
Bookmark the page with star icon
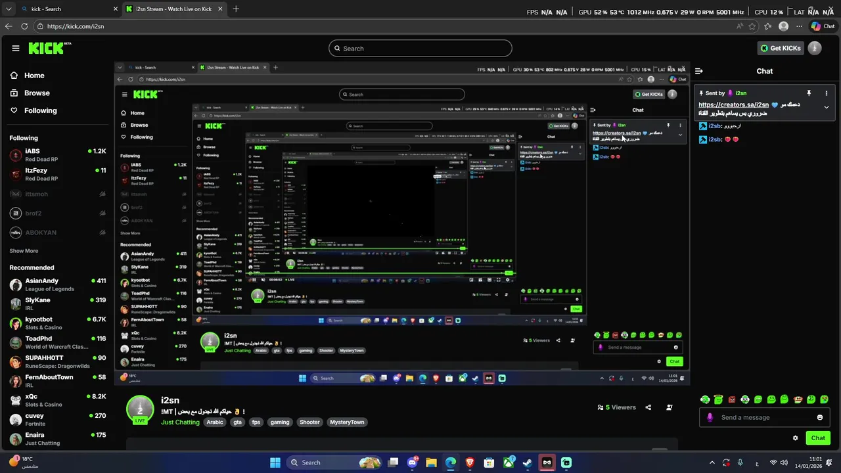pos(752,26)
